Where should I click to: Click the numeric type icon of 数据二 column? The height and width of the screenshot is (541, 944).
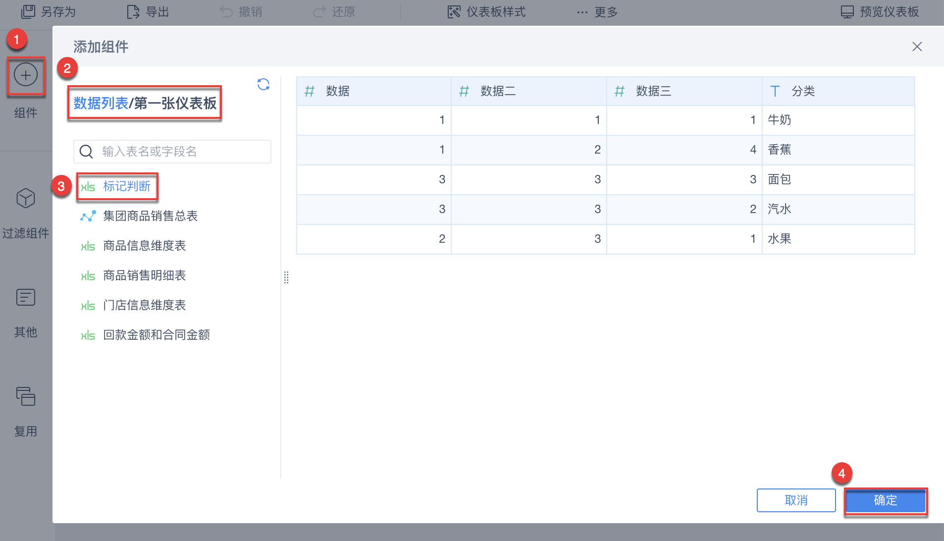pyautogui.click(x=464, y=91)
